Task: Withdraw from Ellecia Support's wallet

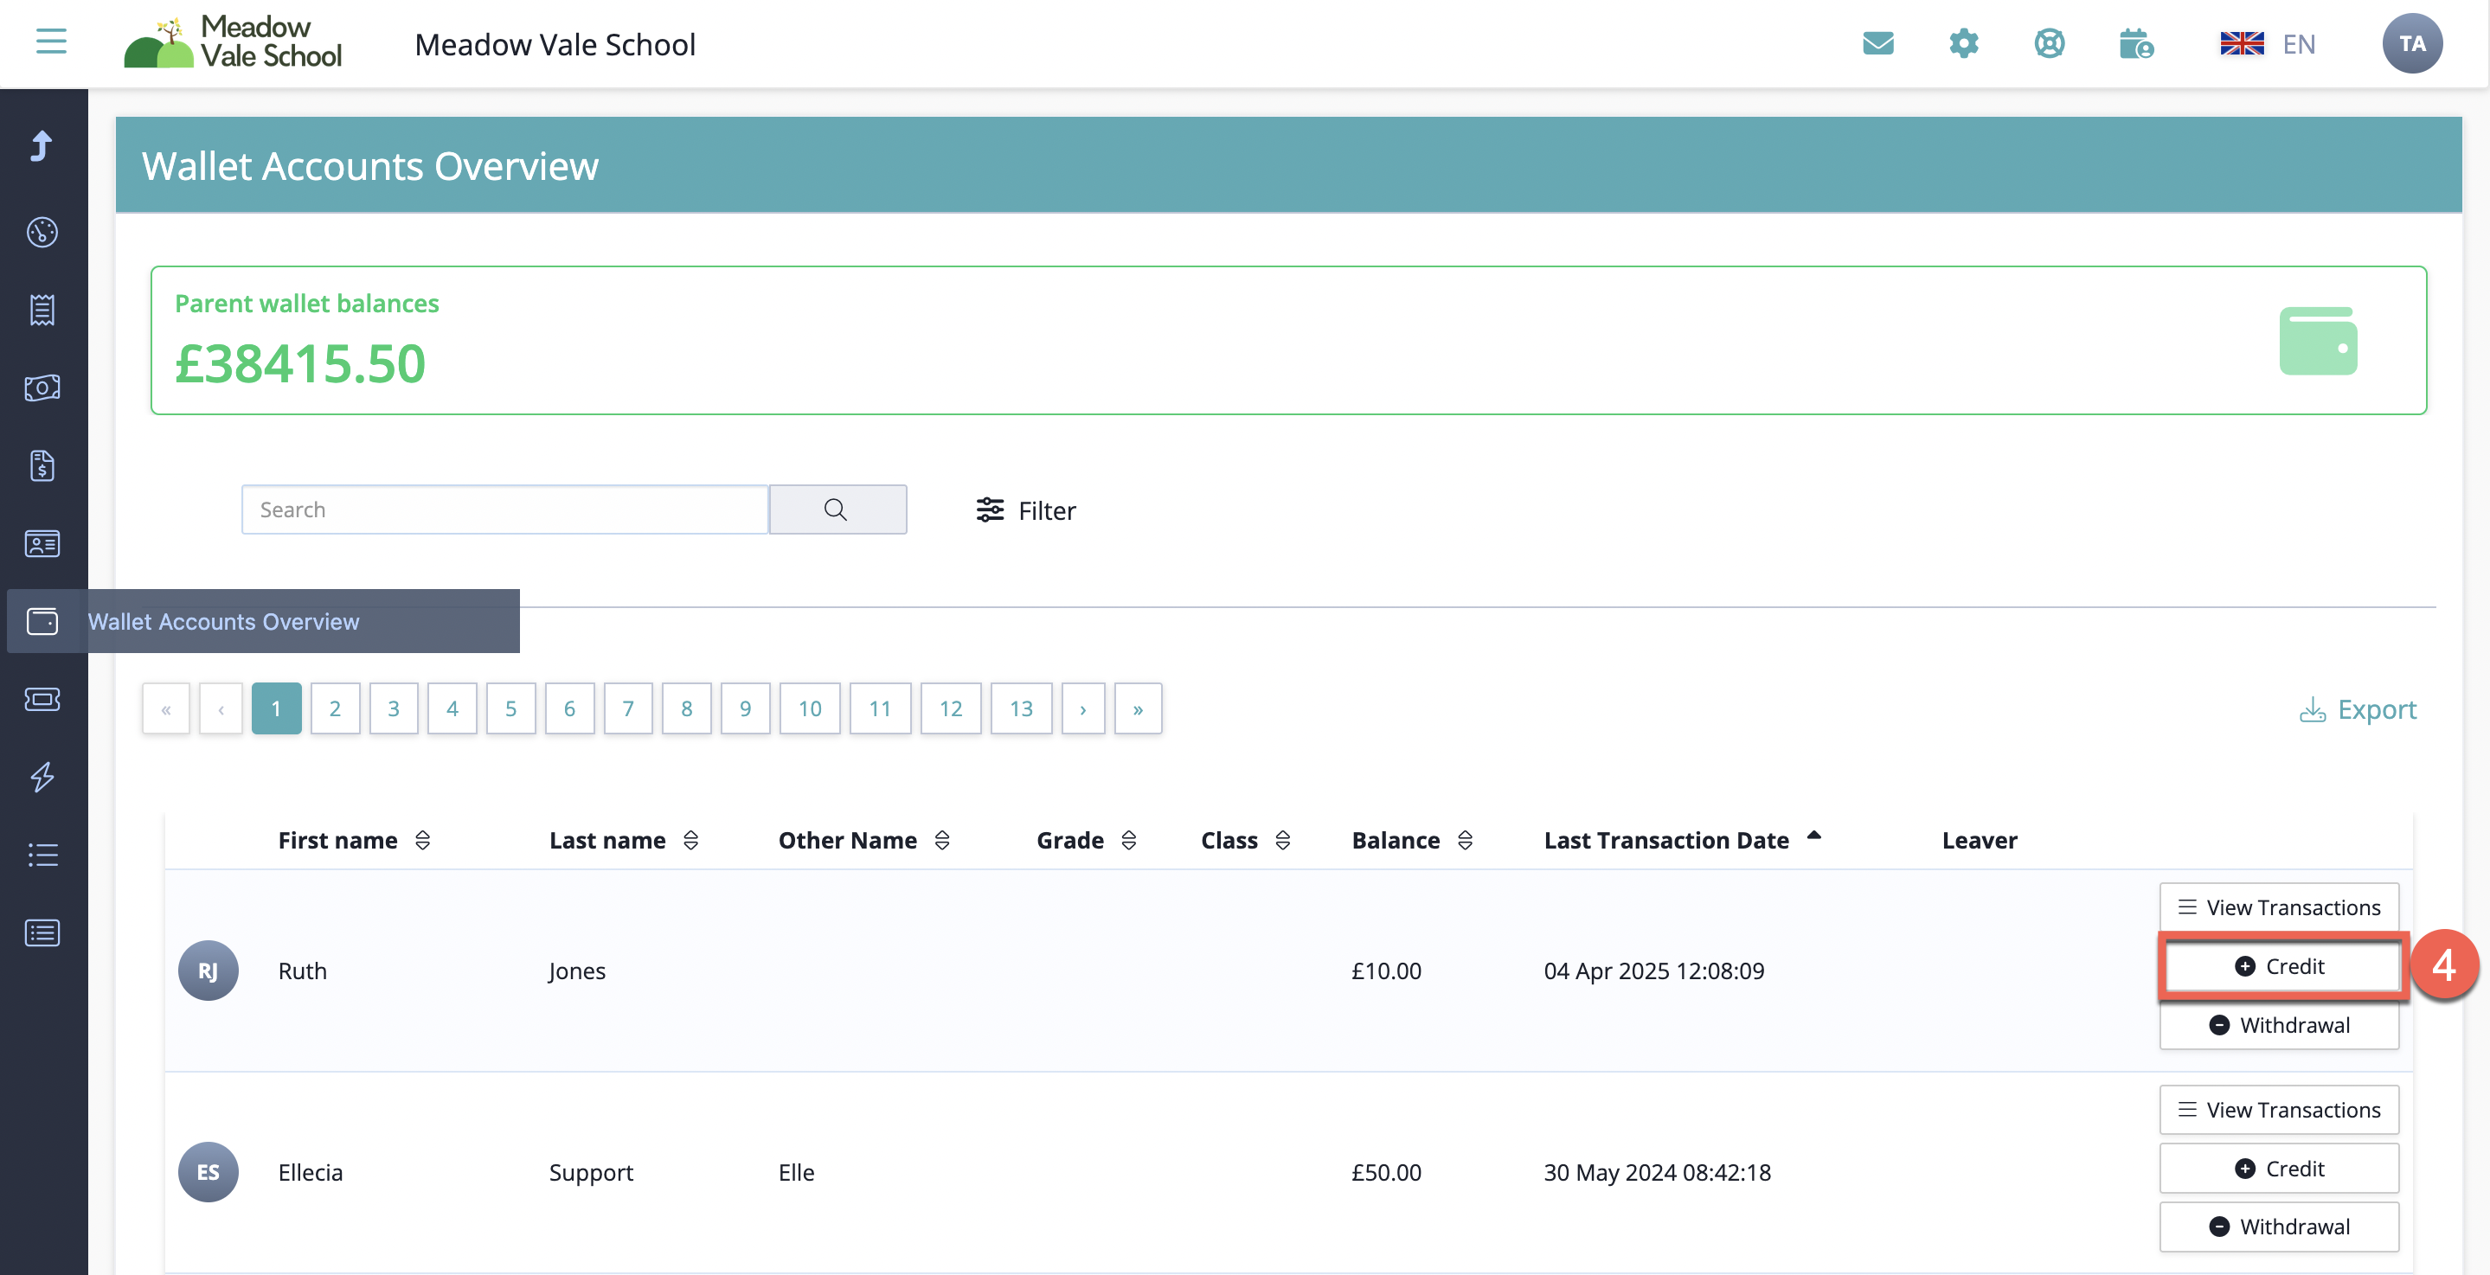Action: [x=2279, y=1227]
